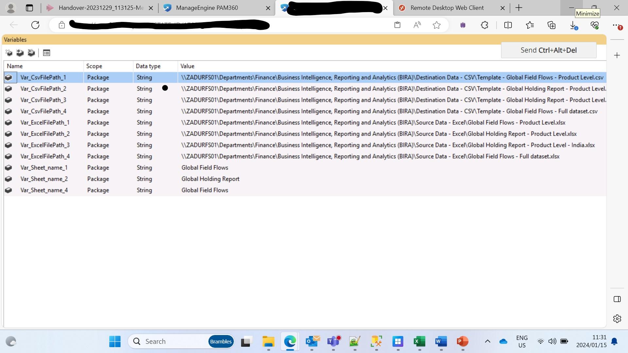The width and height of the screenshot is (628, 353).
Task: Open Excel from the Windows taskbar
Action: [419, 342]
